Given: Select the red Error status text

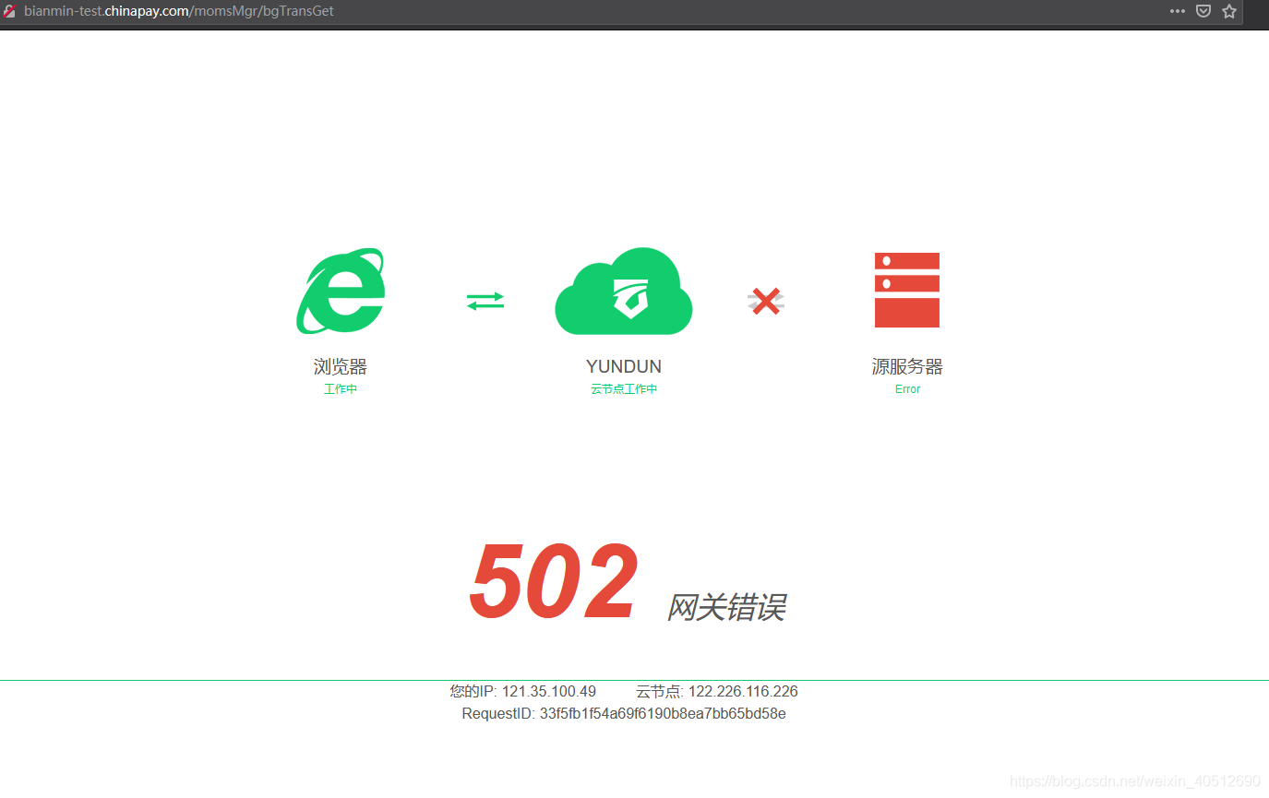Looking at the screenshot, I should click(x=907, y=389).
